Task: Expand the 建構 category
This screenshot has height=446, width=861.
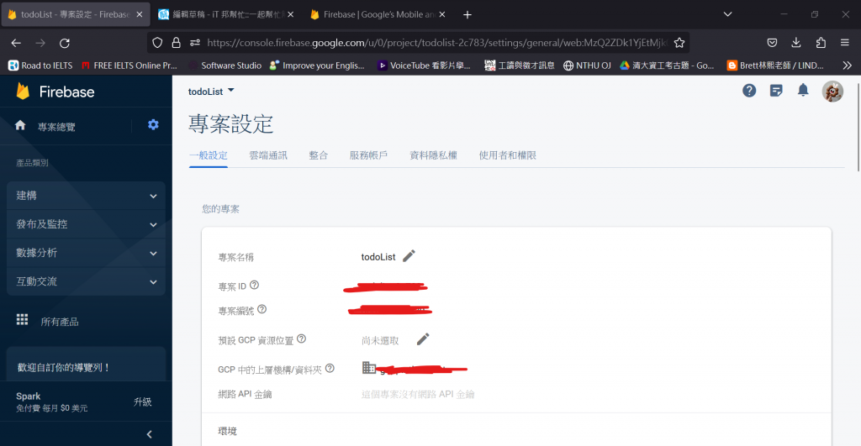Action: tap(87, 196)
